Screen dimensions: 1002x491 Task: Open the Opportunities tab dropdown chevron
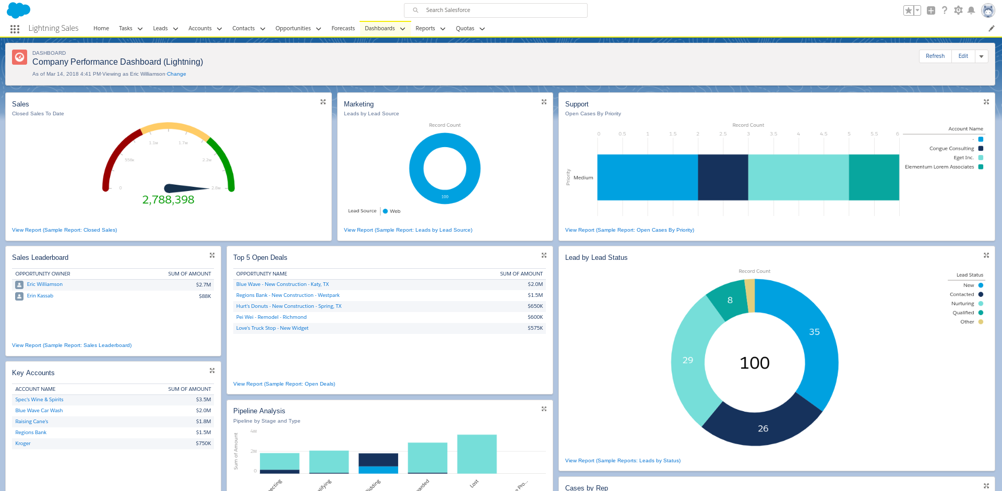[x=318, y=29]
